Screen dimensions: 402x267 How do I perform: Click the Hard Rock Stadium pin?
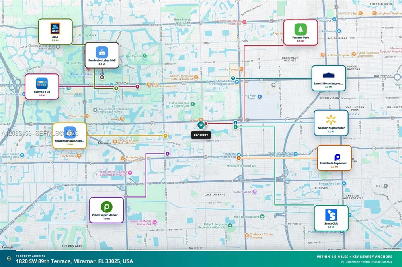click(x=262, y=216)
